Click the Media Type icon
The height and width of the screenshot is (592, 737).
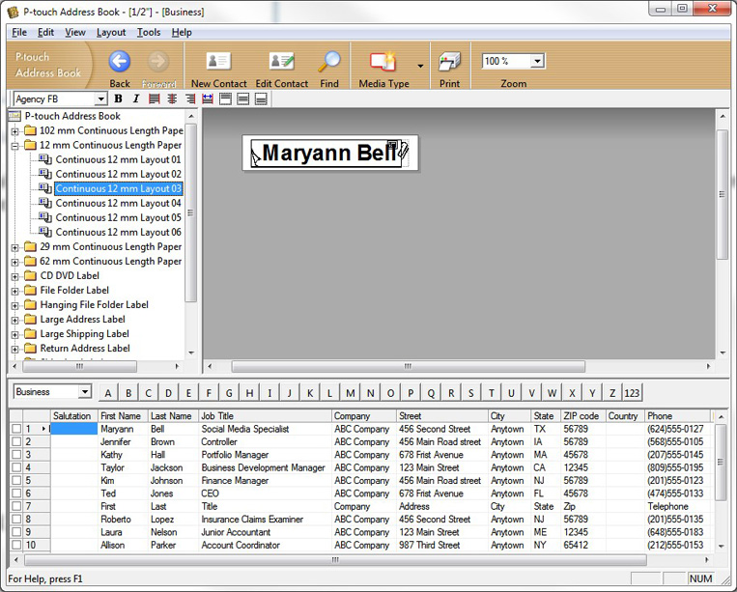click(x=383, y=64)
